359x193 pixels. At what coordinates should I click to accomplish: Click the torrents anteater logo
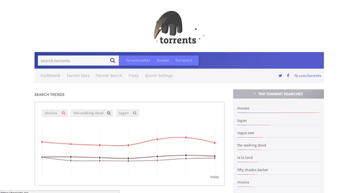pos(178,27)
